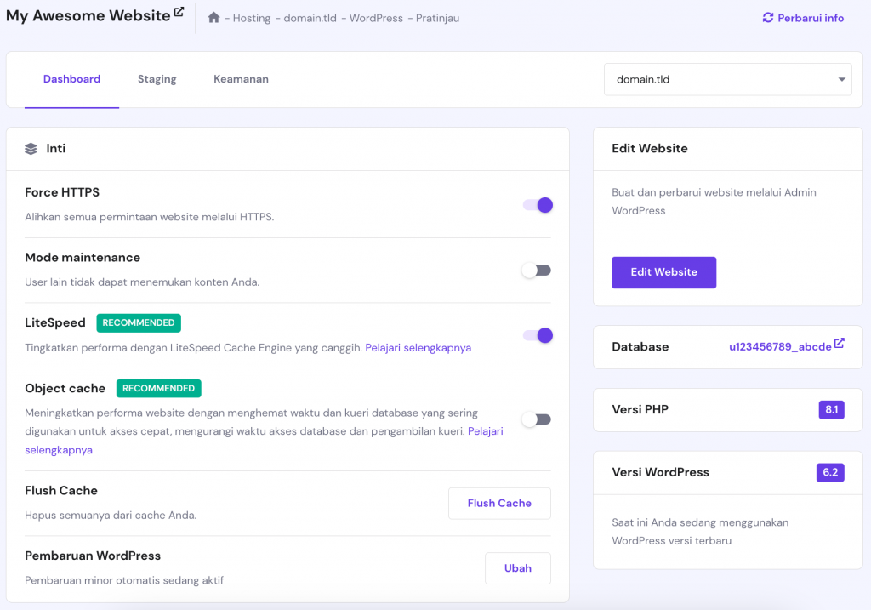Click the RECOMMENDED badge next to Object cache
Image resolution: width=871 pixels, height=610 pixels.
coord(158,388)
